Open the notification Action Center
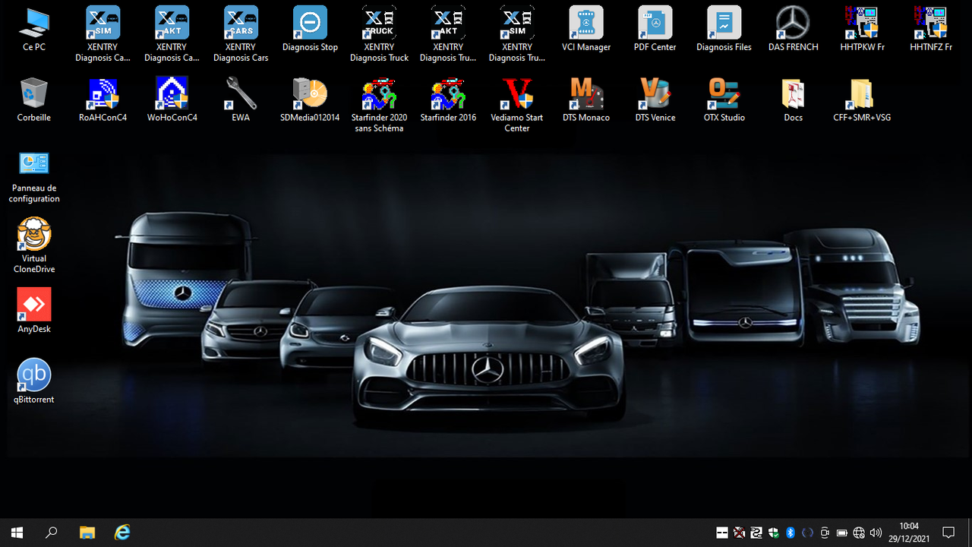Image resolution: width=972 pixels, height=547 pixels. coord(948,533)
